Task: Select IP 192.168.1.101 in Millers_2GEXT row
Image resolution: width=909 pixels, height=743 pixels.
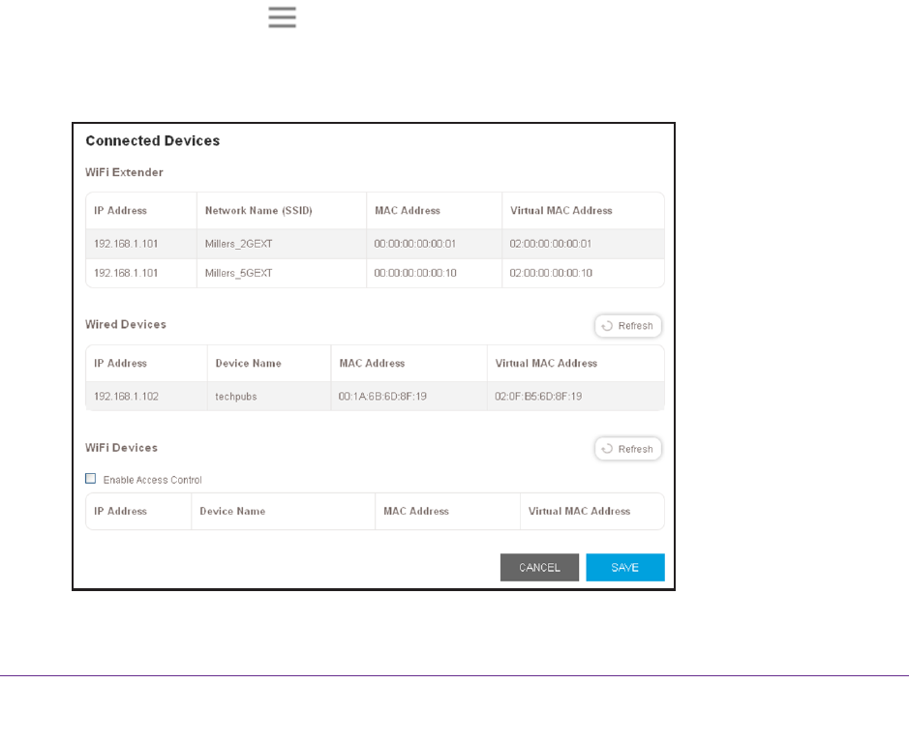Action: pos(126,244)
